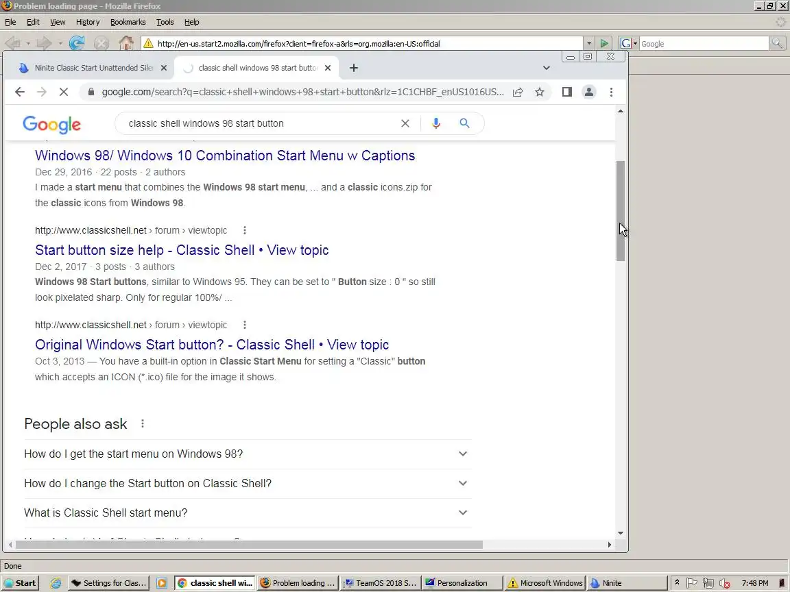Open Microsoft Windows taskbar item
The height and width of the screenshot is (592, 790).
[x=544, y=583]
